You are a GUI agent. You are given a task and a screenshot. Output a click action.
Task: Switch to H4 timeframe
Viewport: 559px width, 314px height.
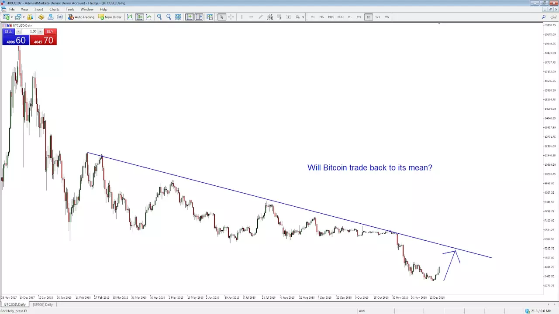(x=359, y=17)
